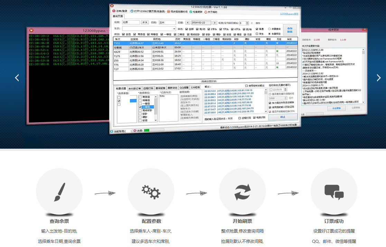The image size is (386, 247).
Task: Select the 车票预定 radio button
Action: 269,34
